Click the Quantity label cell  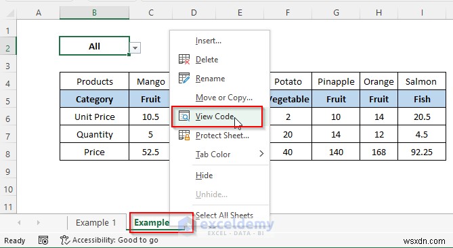(x=94, y=134)
